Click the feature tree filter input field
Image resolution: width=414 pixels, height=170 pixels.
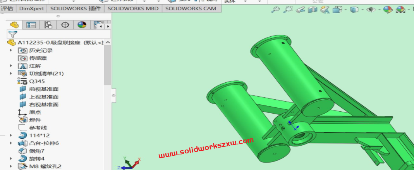(x=58, y=34)
